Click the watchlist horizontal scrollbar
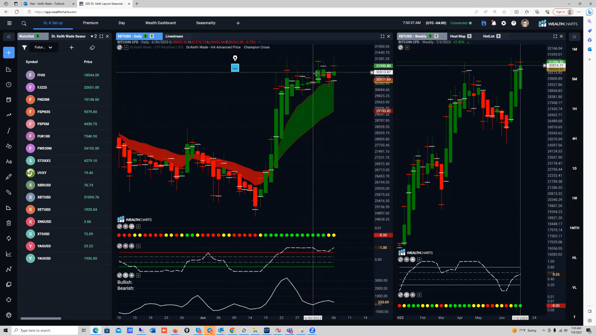This screenshot has height=335, width=596. click(x=41, y=318)
